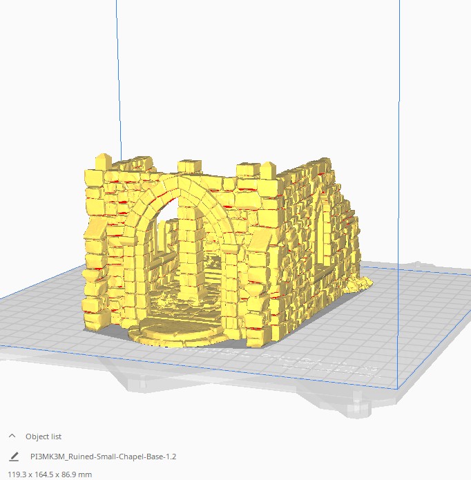This screenshot has width=471, height=480.
Task: Collapse the Object list chevron
Action: pos(12,436)
